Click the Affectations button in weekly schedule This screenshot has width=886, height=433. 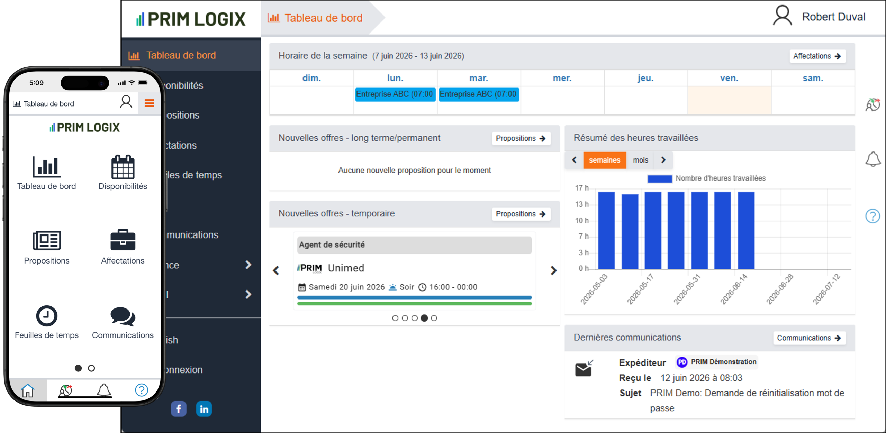click(x=817, y=56)
